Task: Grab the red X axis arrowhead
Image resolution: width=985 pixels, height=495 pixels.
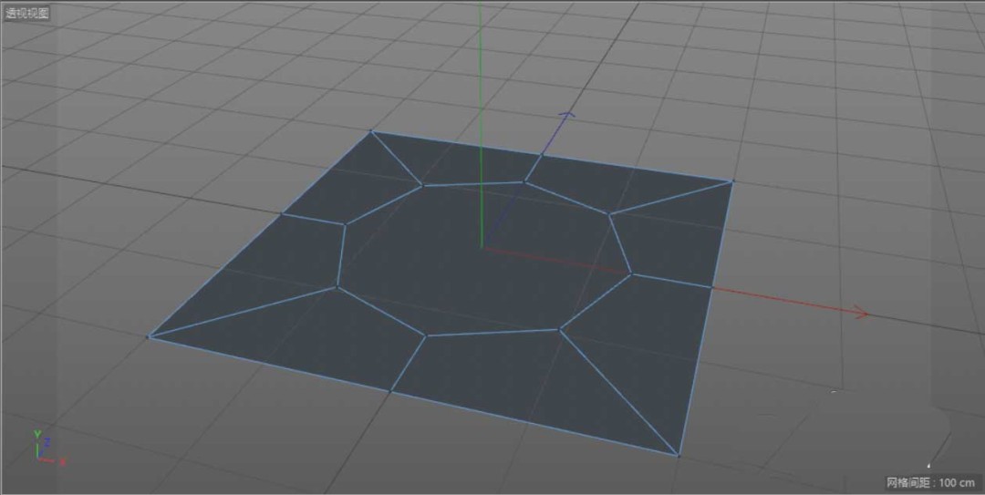Action: click(862, 315)
